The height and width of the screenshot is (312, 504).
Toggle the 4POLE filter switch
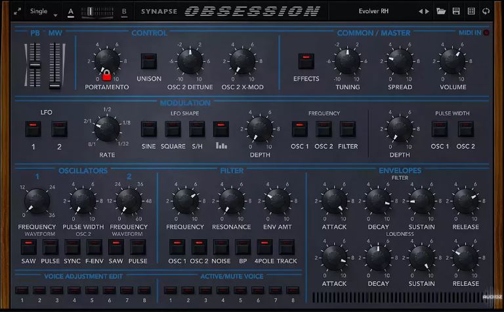click(x=264, y=247)
